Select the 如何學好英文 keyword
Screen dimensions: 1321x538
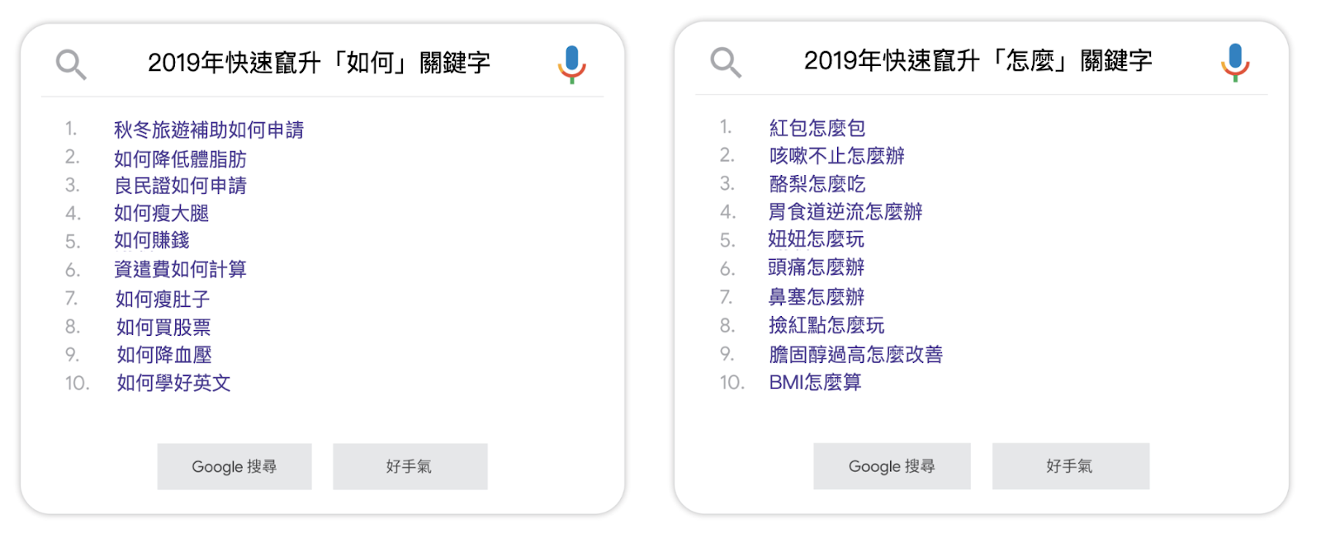[x=173, y=383]
